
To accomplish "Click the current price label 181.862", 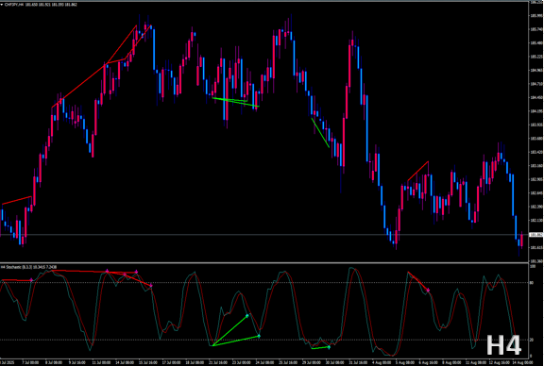I will (x=536, y=235).
